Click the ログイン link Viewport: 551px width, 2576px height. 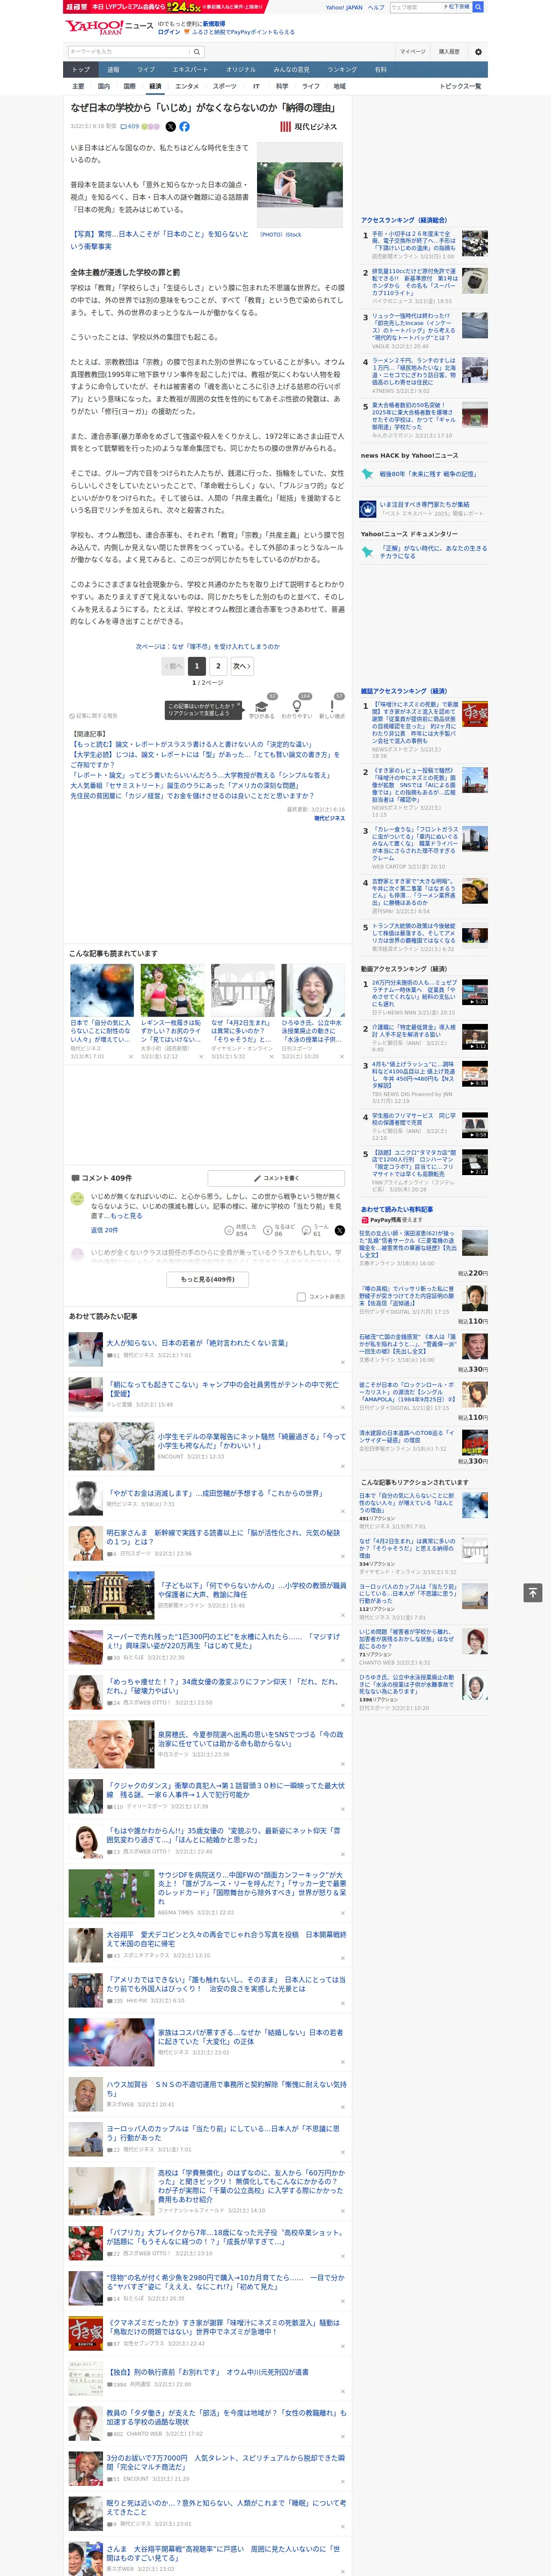(x=169, y=32)
